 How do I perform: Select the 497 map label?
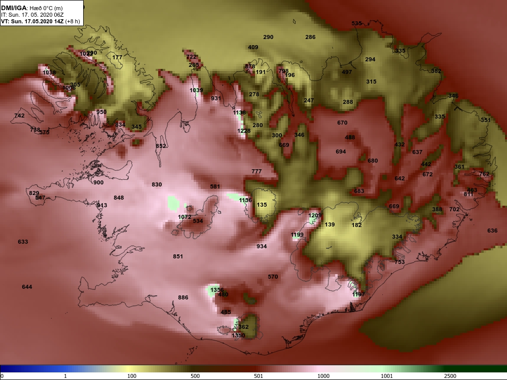pyautogui.click(x=347, y=72)
